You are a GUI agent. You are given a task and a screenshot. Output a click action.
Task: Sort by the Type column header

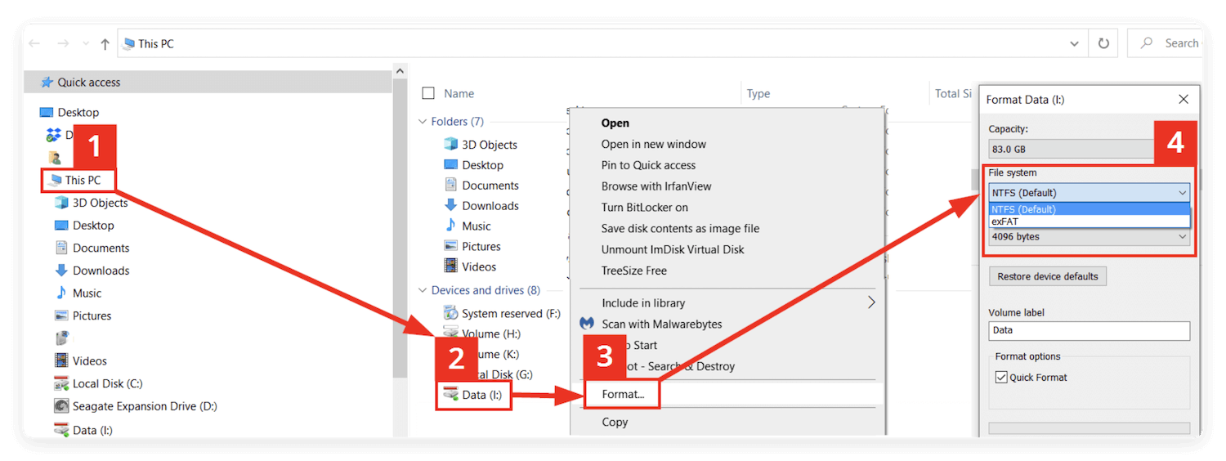click(x=758, y=93)
